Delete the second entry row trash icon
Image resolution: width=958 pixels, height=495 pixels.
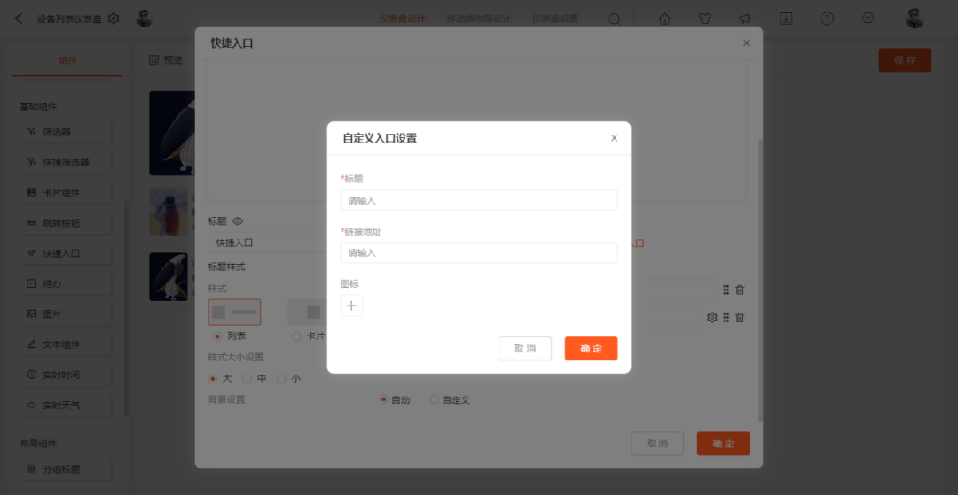tap(740, 318)
